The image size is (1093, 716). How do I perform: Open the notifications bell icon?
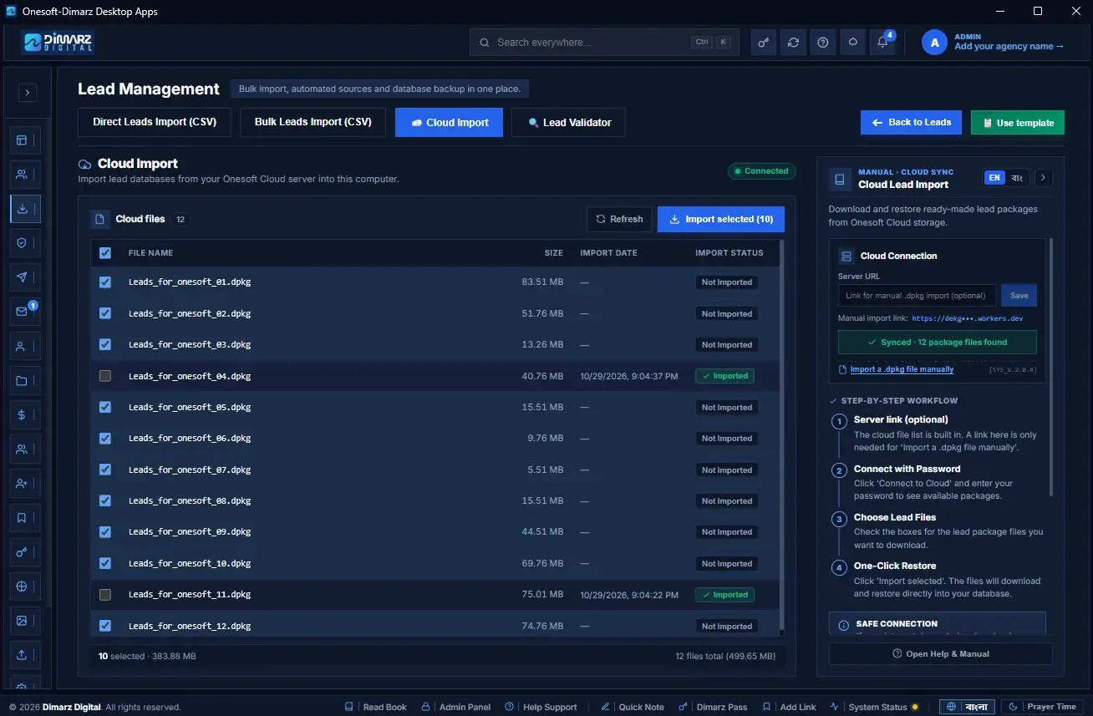point(882,43)
